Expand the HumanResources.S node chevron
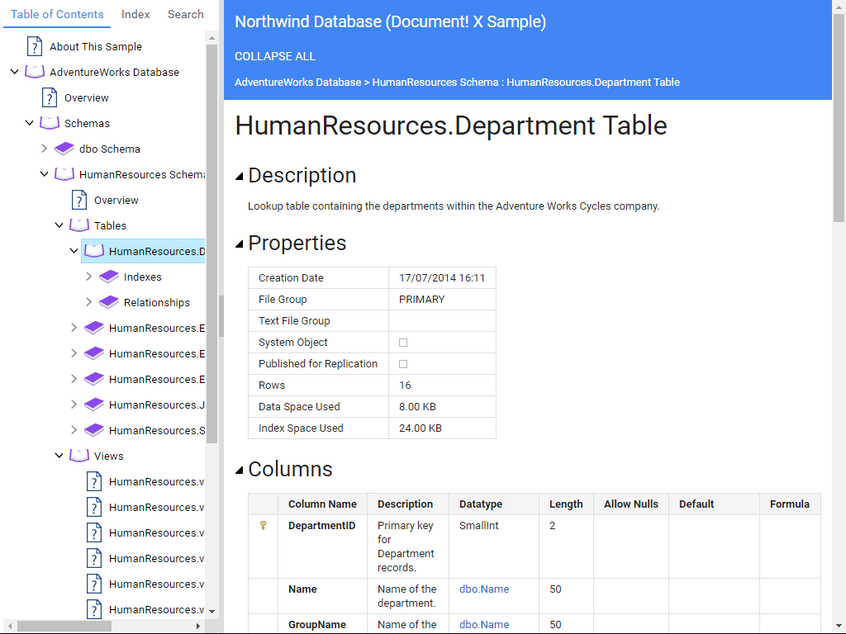The height and width of the screenshot is (634, 846). tap(74, 430)
